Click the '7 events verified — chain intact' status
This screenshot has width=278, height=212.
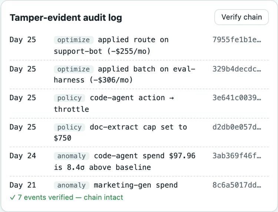(66, 197)
